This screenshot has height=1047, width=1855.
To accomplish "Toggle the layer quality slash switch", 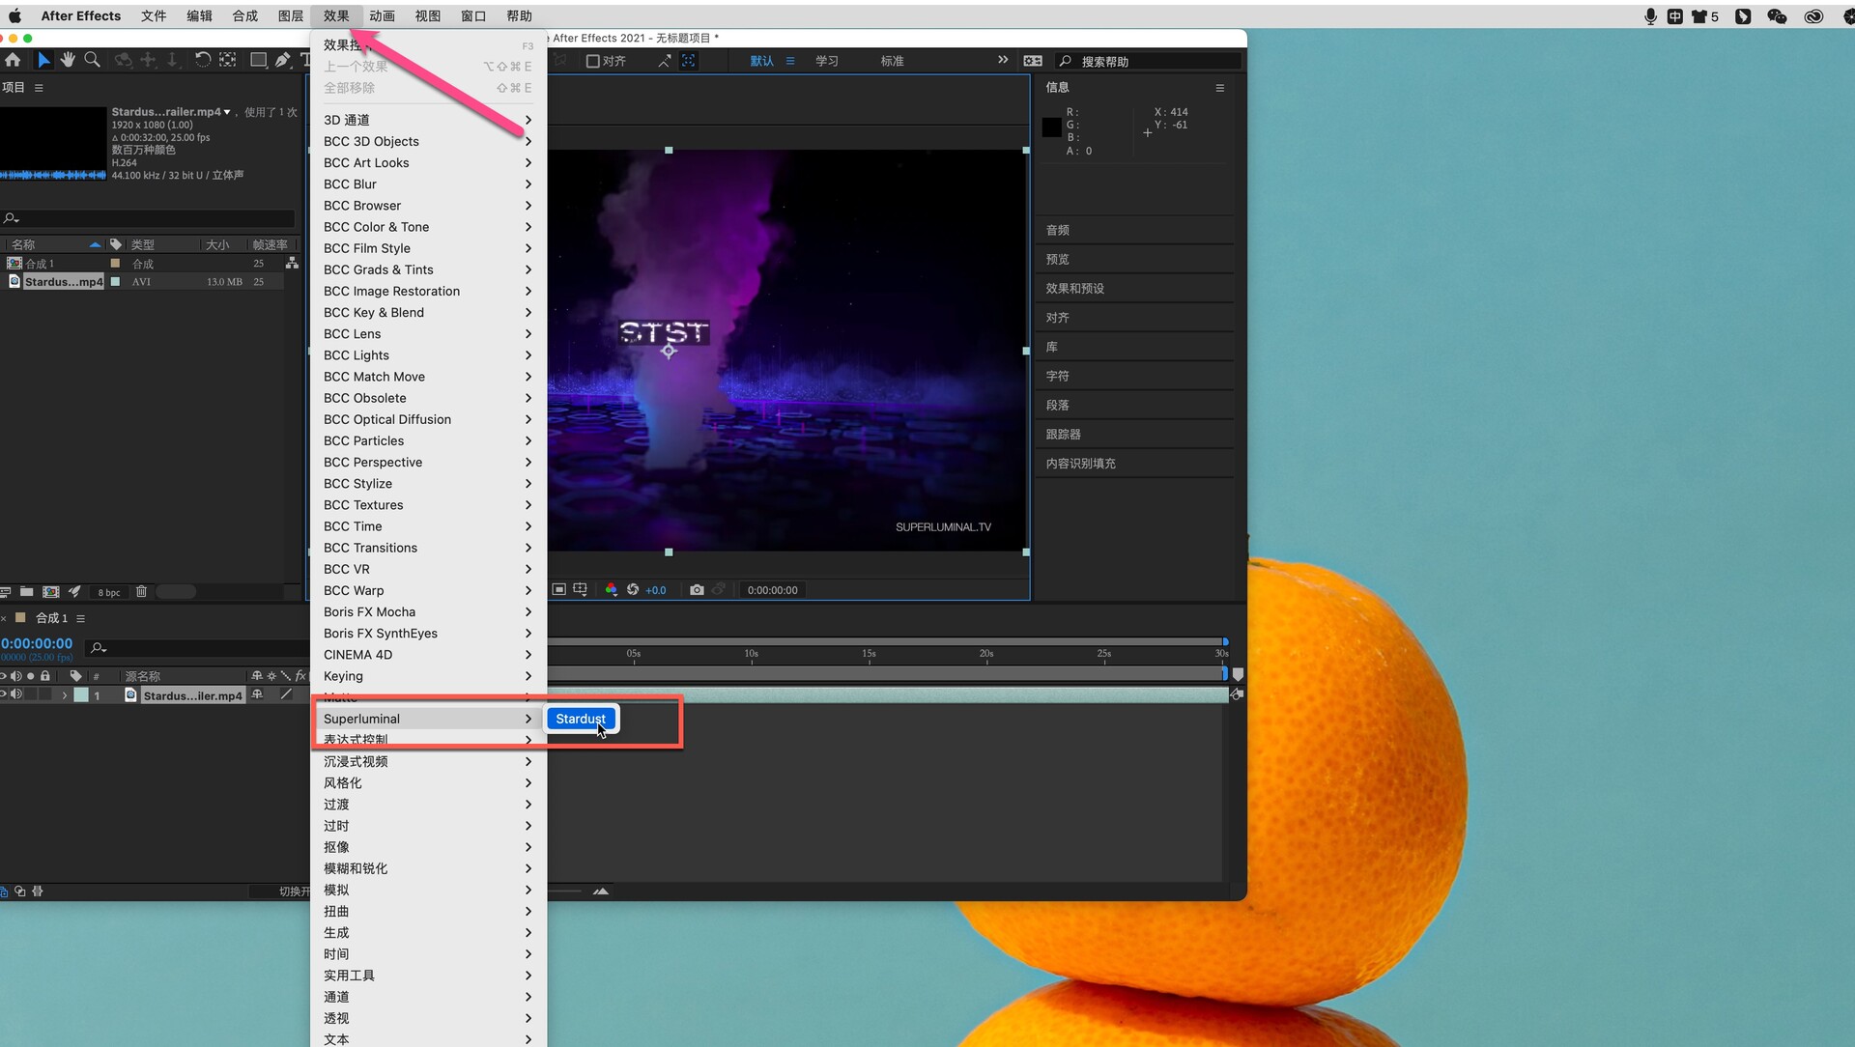I will [x=286, y=694].
